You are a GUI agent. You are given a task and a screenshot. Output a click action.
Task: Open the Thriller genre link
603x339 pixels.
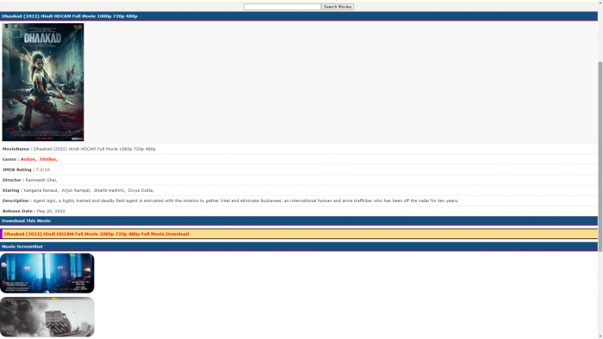point(48,159)
